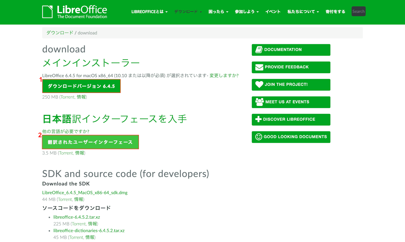
Task: Open the 私たちについて dropdown menu
Action: pyautogui.click(x=303, y=12)
